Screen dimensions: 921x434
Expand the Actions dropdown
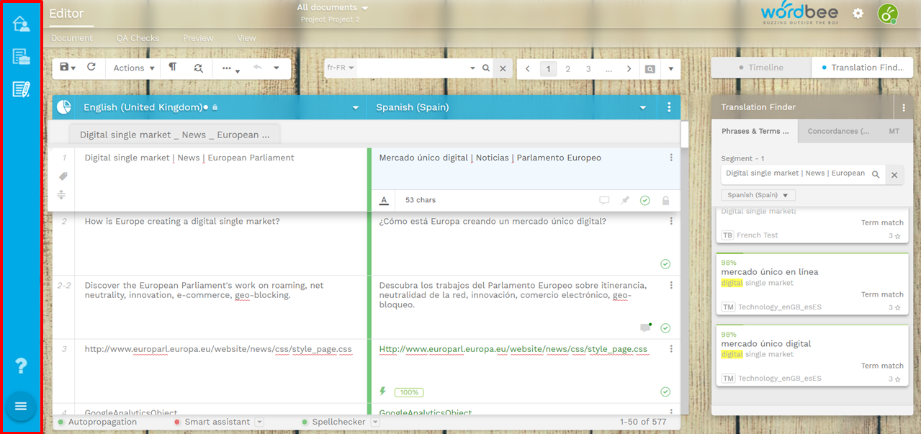pos(134,68)
